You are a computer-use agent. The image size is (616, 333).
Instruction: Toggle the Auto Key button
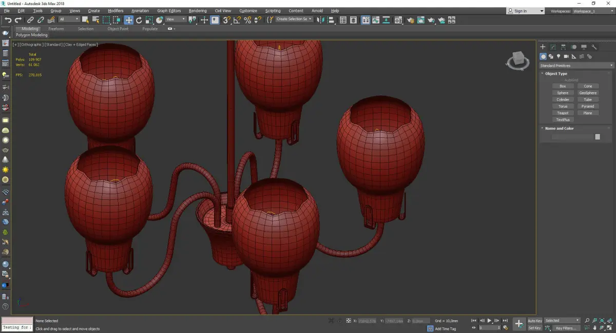(x=535, y=321)
